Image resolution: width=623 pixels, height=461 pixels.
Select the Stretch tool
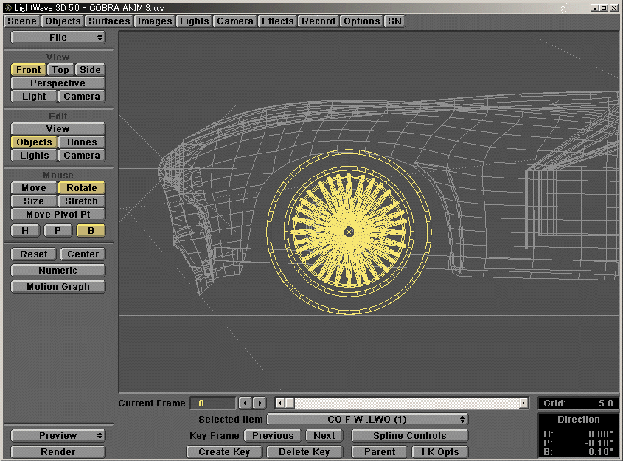[81, 201]
